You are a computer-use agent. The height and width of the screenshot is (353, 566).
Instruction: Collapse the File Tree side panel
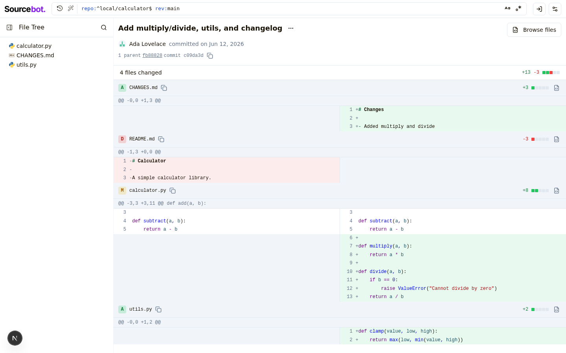(x=9, y=27)
